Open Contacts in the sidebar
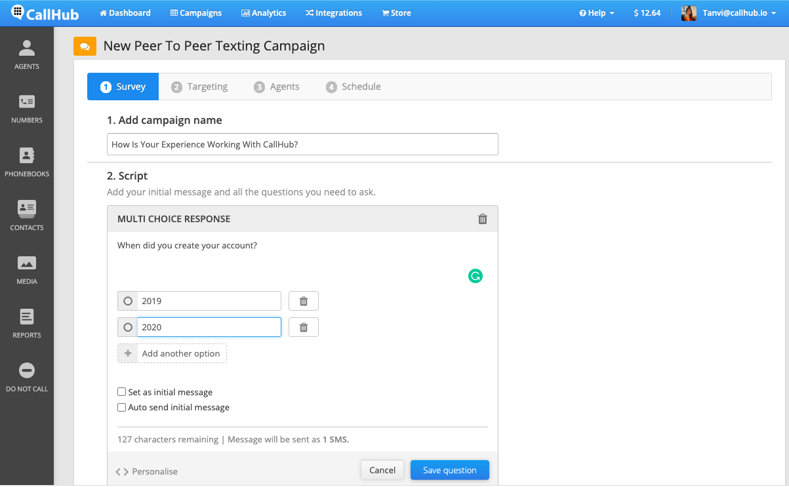The image size is (789, 487). [27, 215]
